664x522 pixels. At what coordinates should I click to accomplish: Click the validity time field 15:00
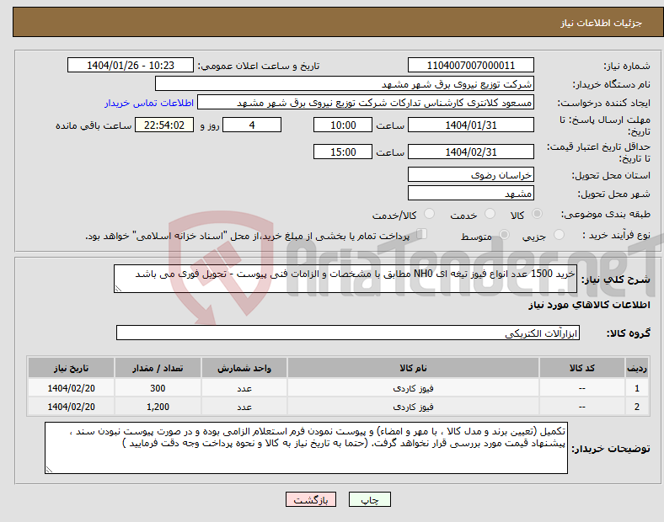(343, 152)
